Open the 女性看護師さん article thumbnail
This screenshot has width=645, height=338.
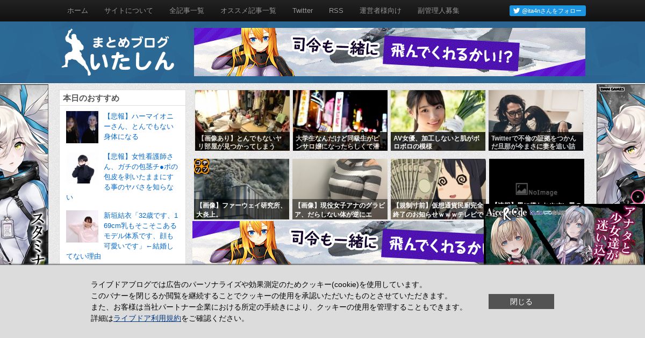[x=82, y=167]
